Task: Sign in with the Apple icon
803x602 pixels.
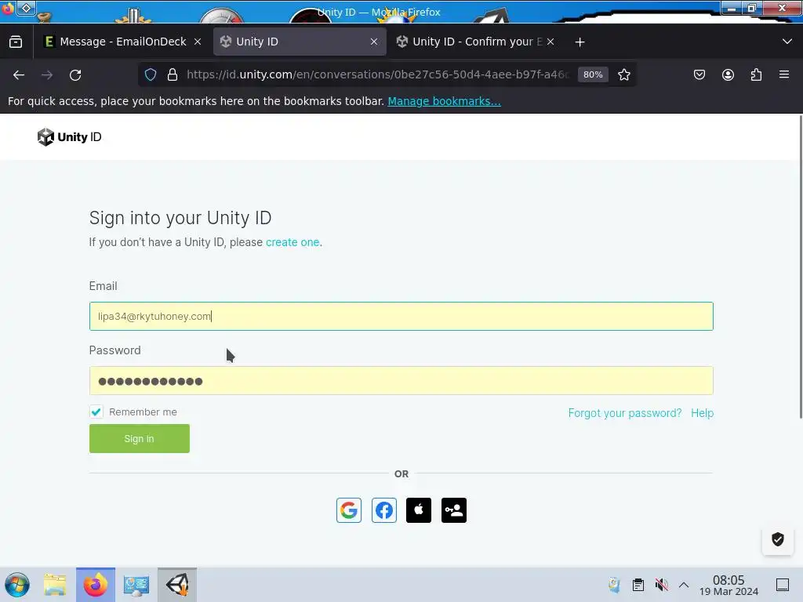Action: coord(419,510)
